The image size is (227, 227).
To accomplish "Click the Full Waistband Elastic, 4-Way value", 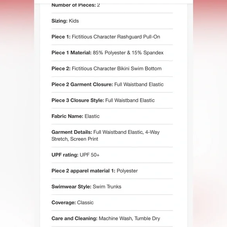I will [126, 132].
